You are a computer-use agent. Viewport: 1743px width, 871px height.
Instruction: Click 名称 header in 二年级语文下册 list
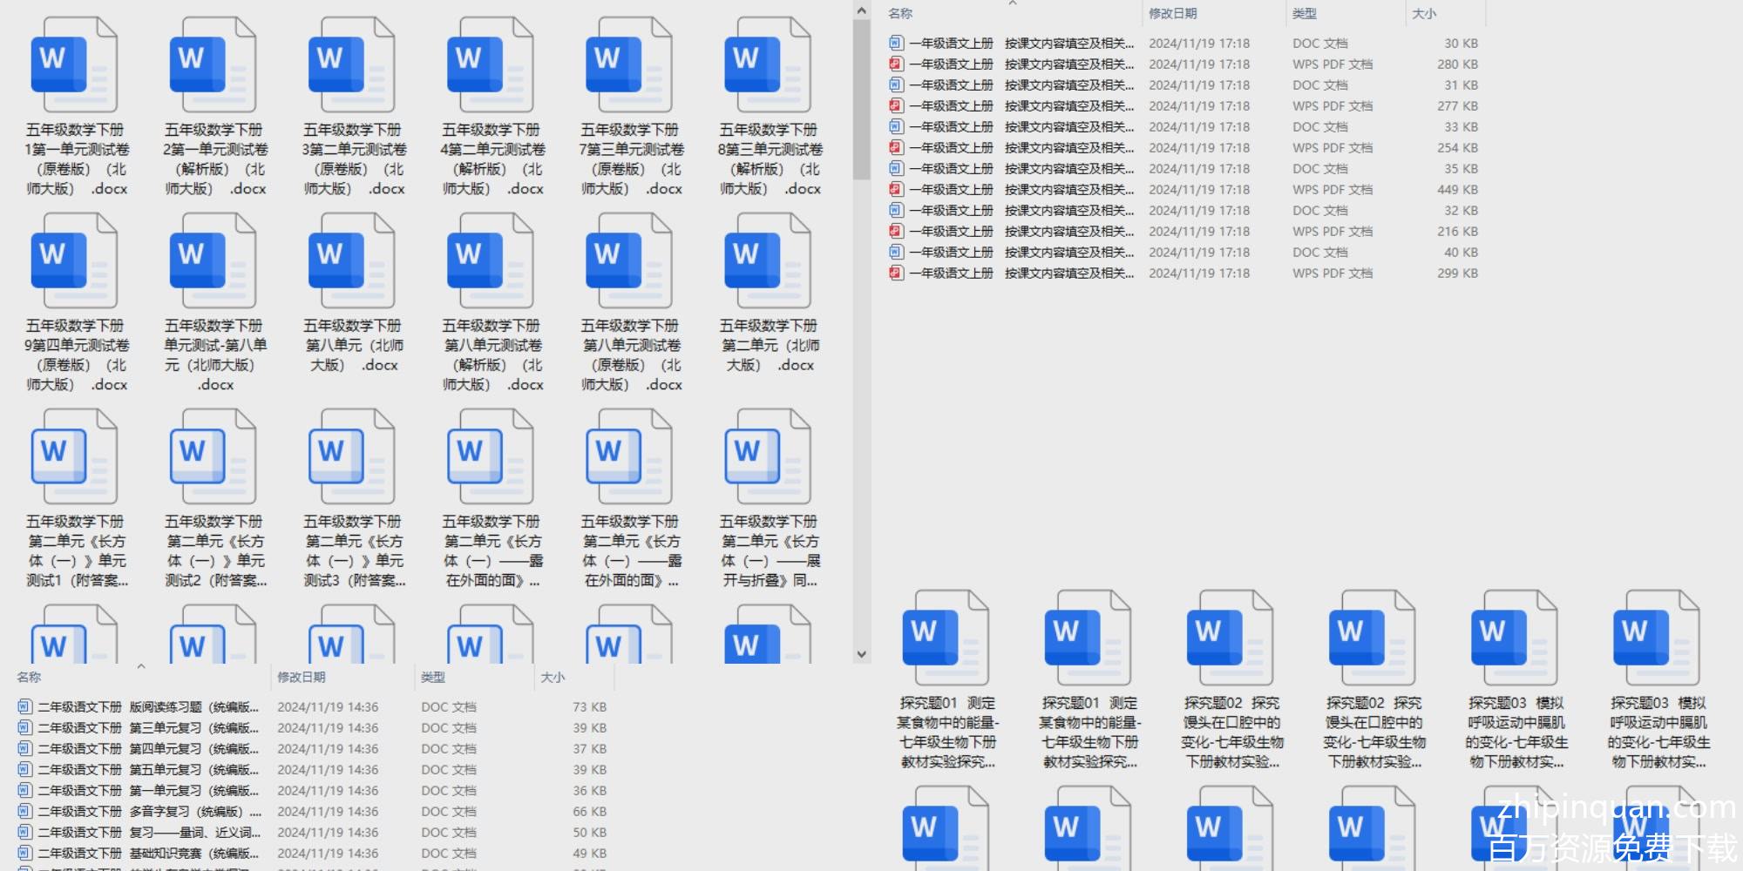(29, 678)
